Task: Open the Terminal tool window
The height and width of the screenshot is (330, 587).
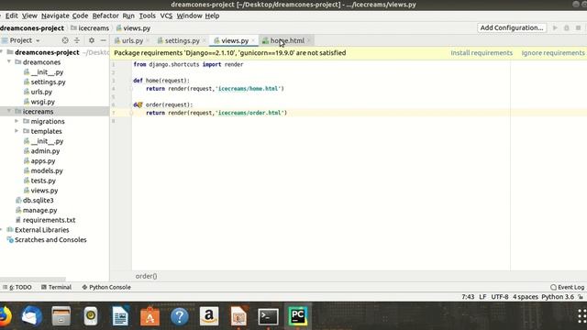Action: click(56, 287)
